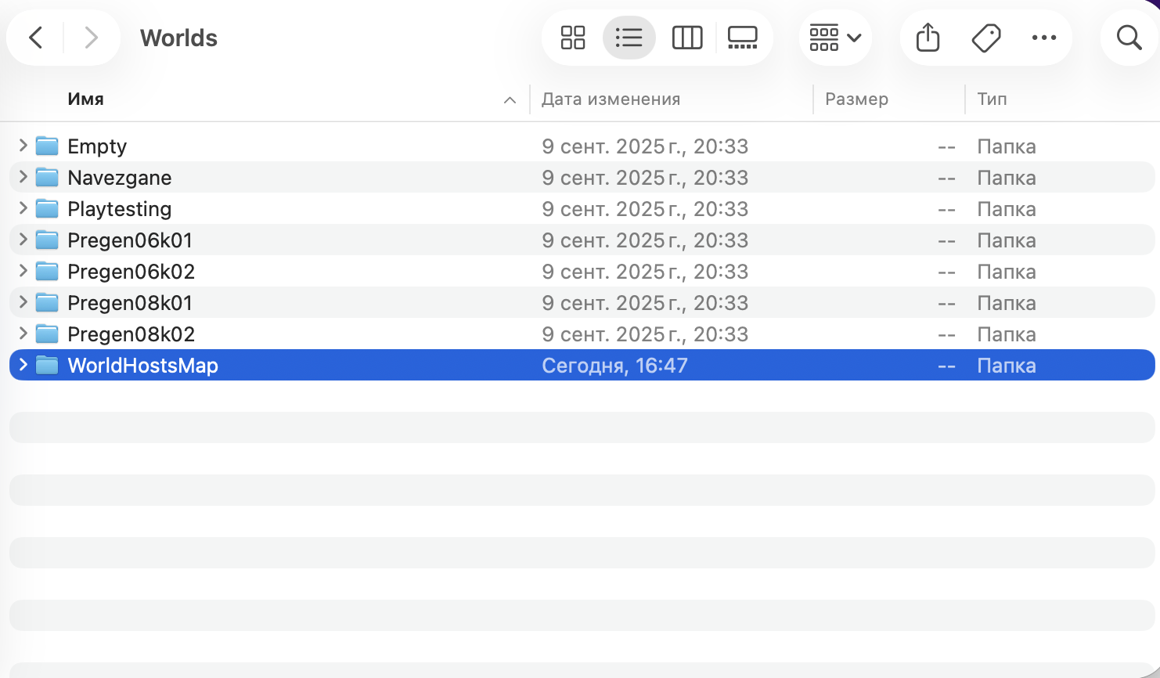
Task: Switch to column view
Action: pos(686,38)
